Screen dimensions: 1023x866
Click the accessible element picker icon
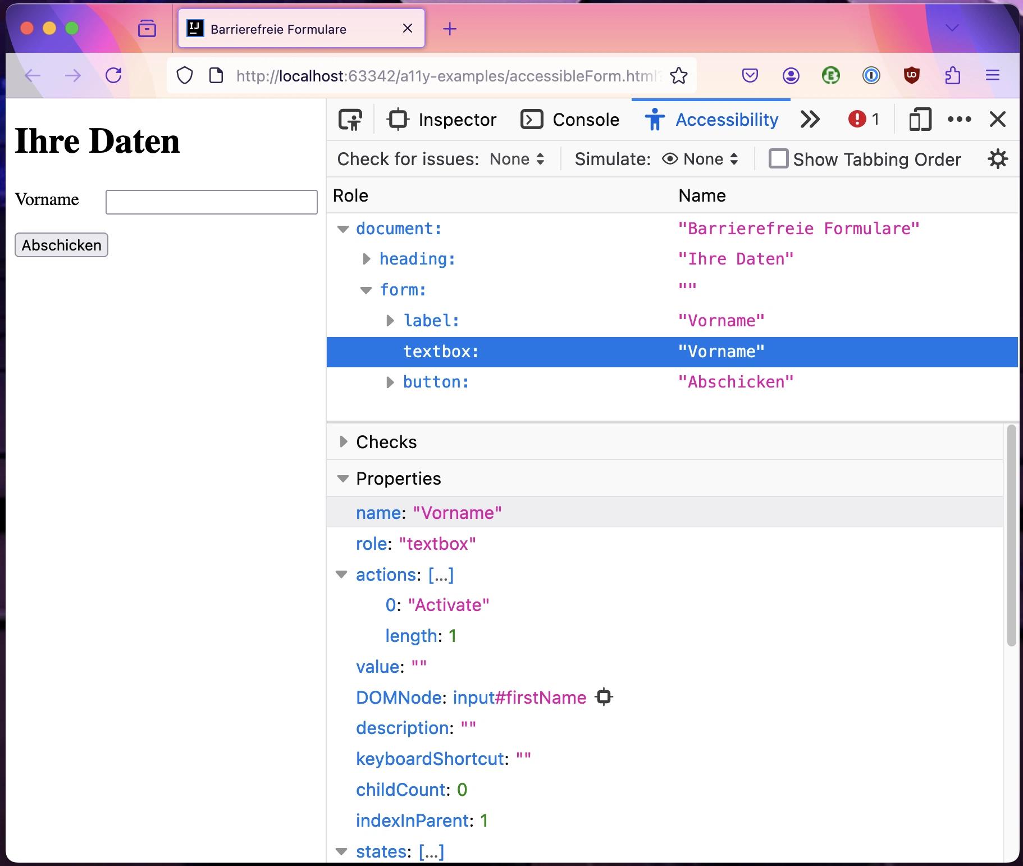[350, 120]
